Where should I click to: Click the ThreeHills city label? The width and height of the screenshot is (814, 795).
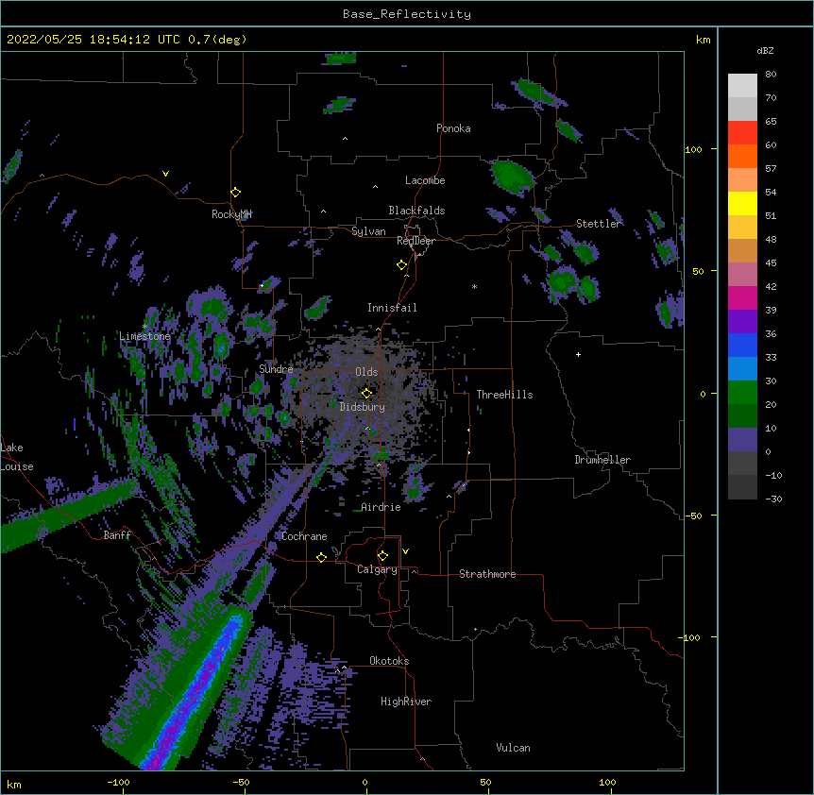(504, 395)
